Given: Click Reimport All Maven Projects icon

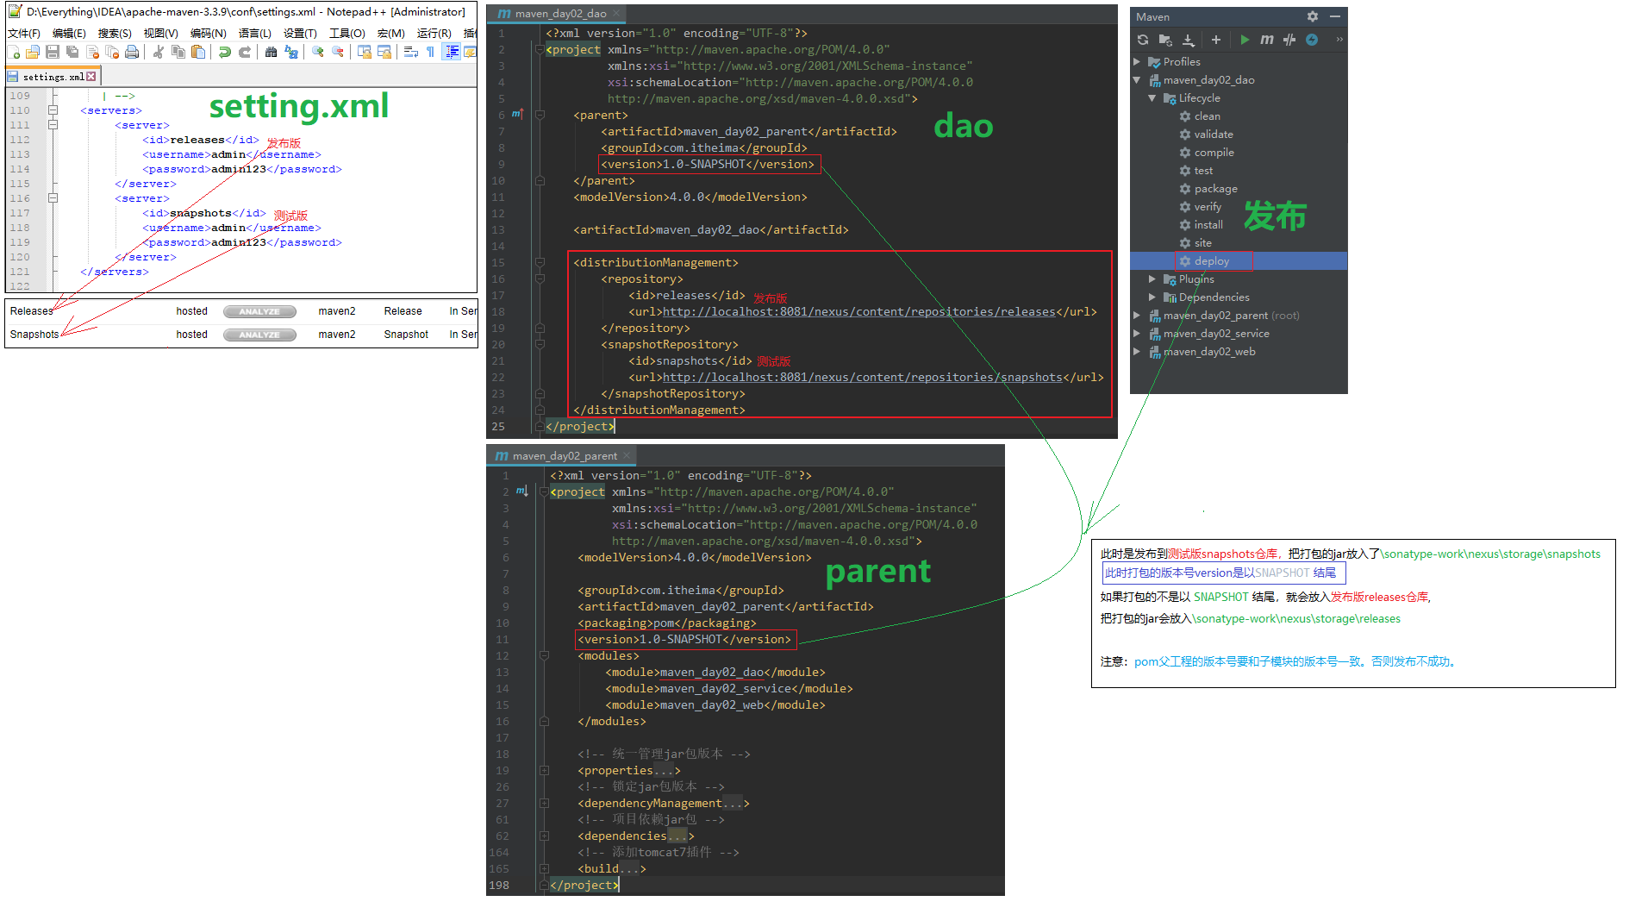Looking at the screenshot, I should click(1142, 40).
